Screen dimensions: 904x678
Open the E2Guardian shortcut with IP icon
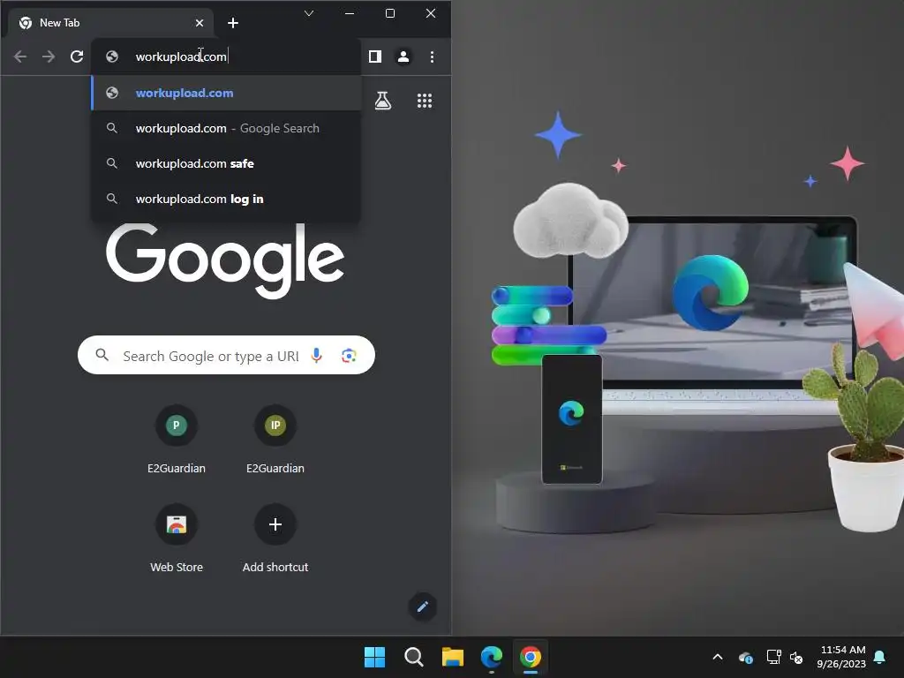[x=275, y=439]
